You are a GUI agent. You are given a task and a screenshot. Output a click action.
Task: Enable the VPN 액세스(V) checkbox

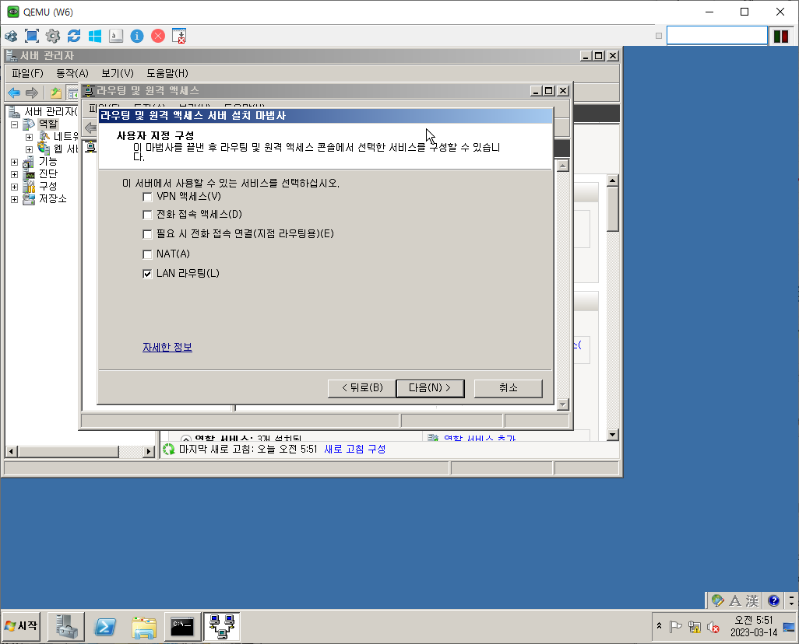coord(147,197)
